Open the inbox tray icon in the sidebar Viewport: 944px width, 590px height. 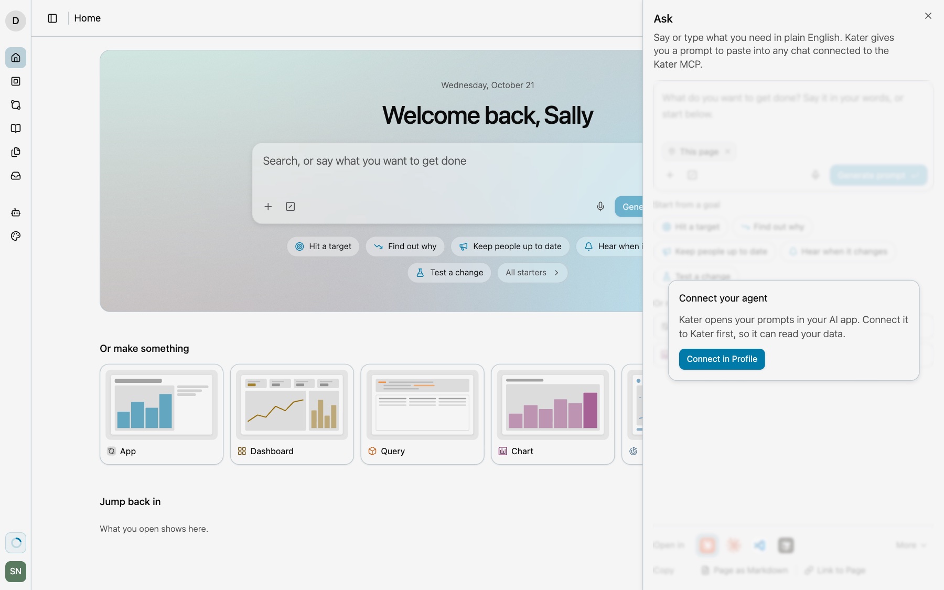click(x=16, y=176)
